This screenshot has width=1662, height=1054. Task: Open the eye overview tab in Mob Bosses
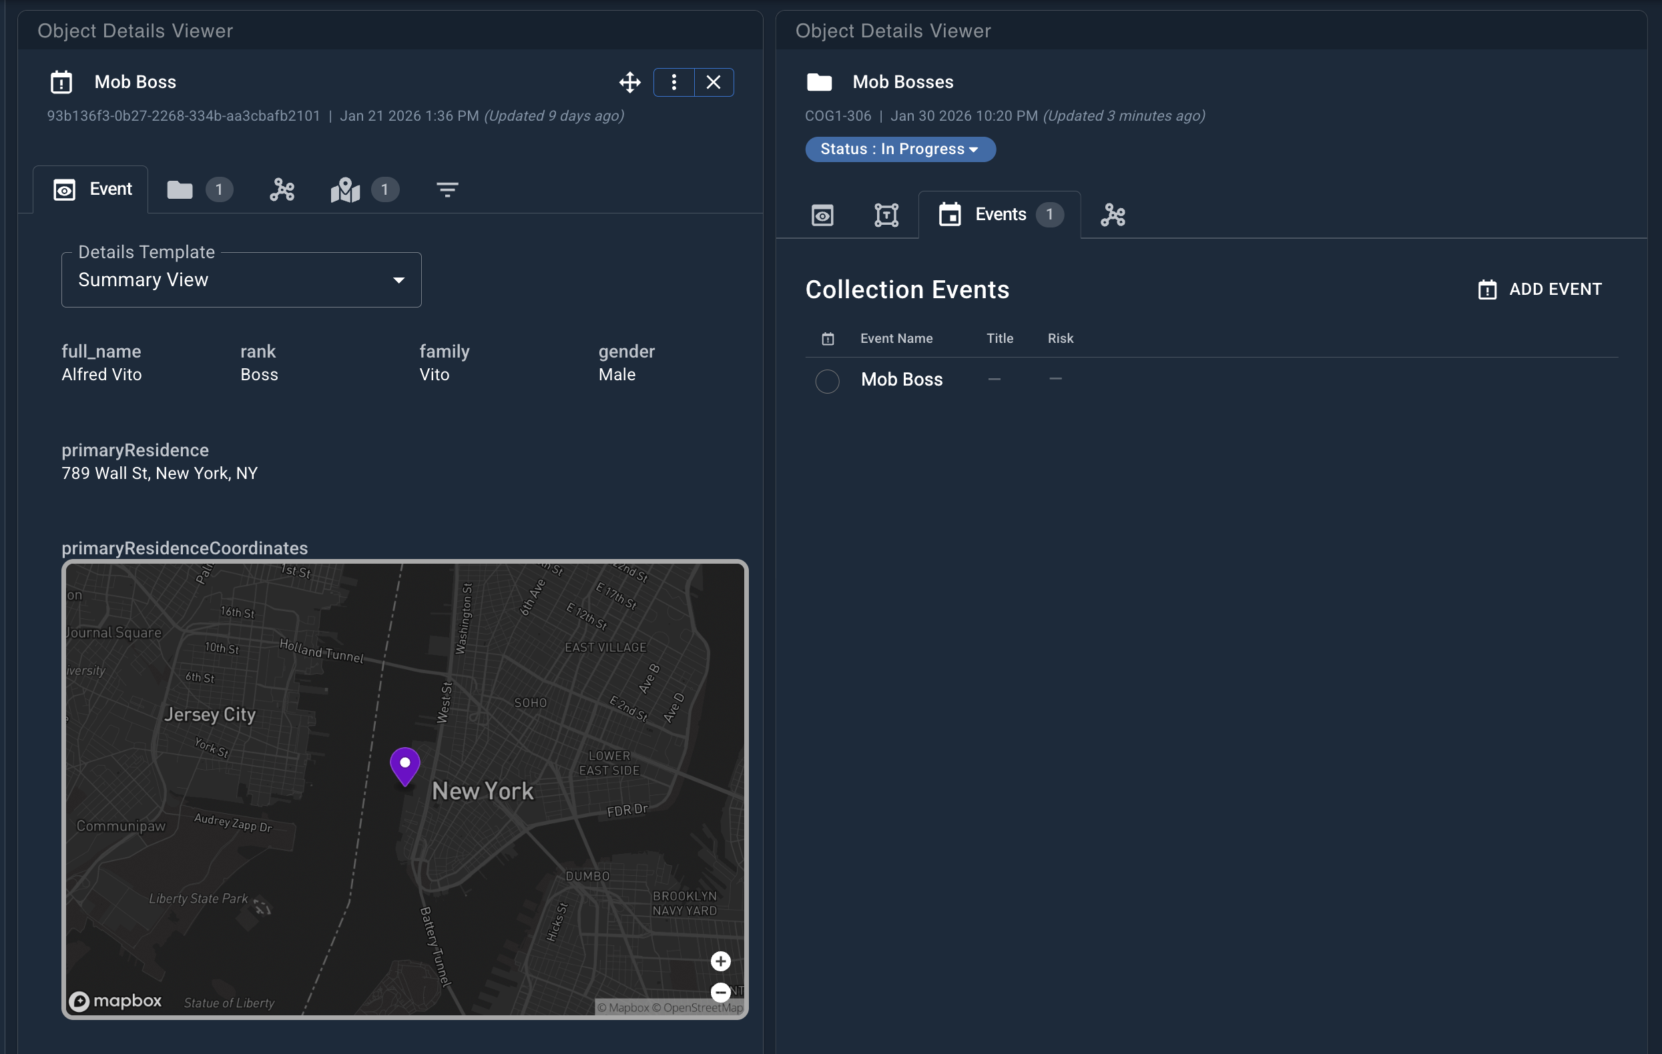(822, 215)
